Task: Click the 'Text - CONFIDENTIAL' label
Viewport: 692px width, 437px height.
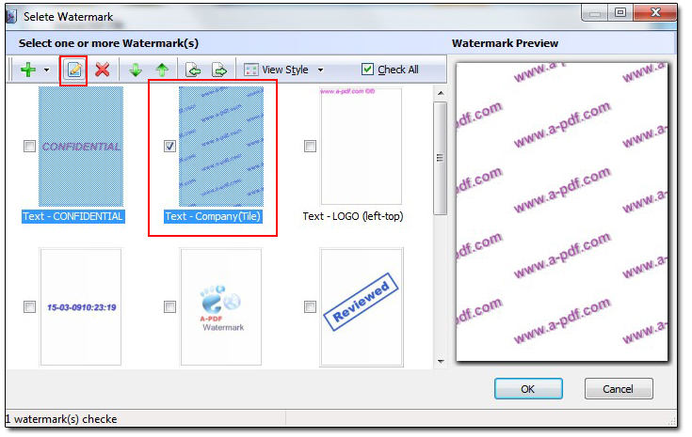Action: point(73,216)
